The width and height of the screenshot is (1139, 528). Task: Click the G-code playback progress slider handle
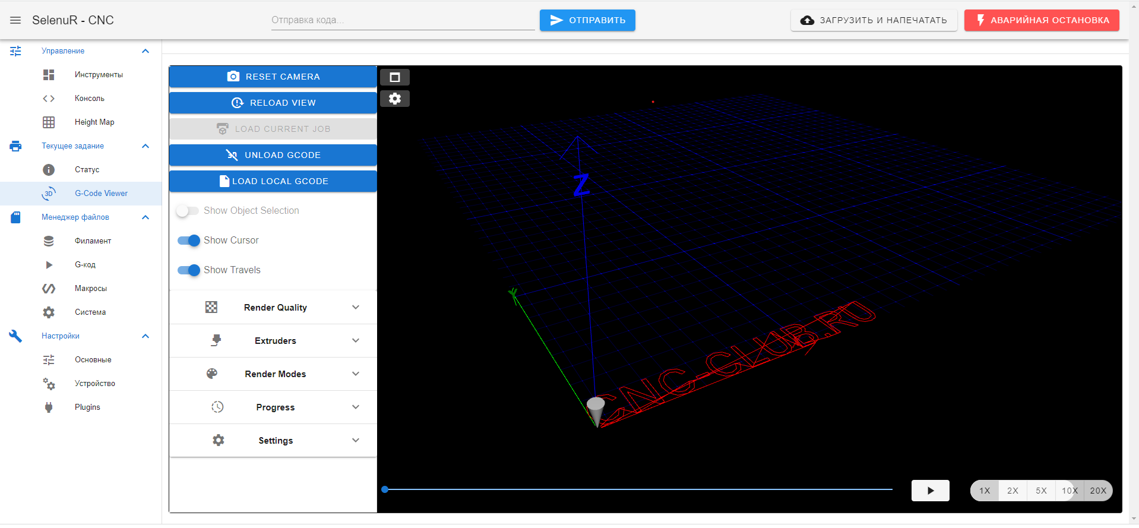click(385, 489)
